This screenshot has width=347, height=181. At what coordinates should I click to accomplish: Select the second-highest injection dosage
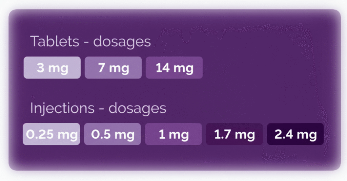[234, 134]
